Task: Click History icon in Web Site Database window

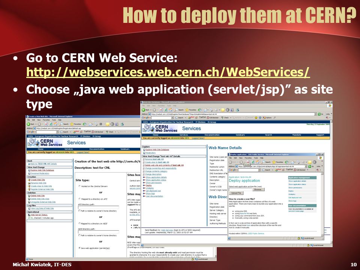Action: click(x=199, y=110)
